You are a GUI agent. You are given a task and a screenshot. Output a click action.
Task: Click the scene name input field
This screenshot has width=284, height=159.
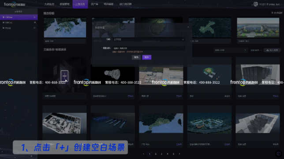tap(149, 48)
